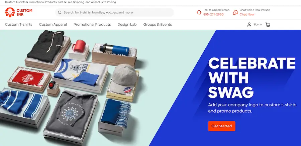Expand the Promotional Products menu
301x146 pixels.
click(x=92, y=24)
